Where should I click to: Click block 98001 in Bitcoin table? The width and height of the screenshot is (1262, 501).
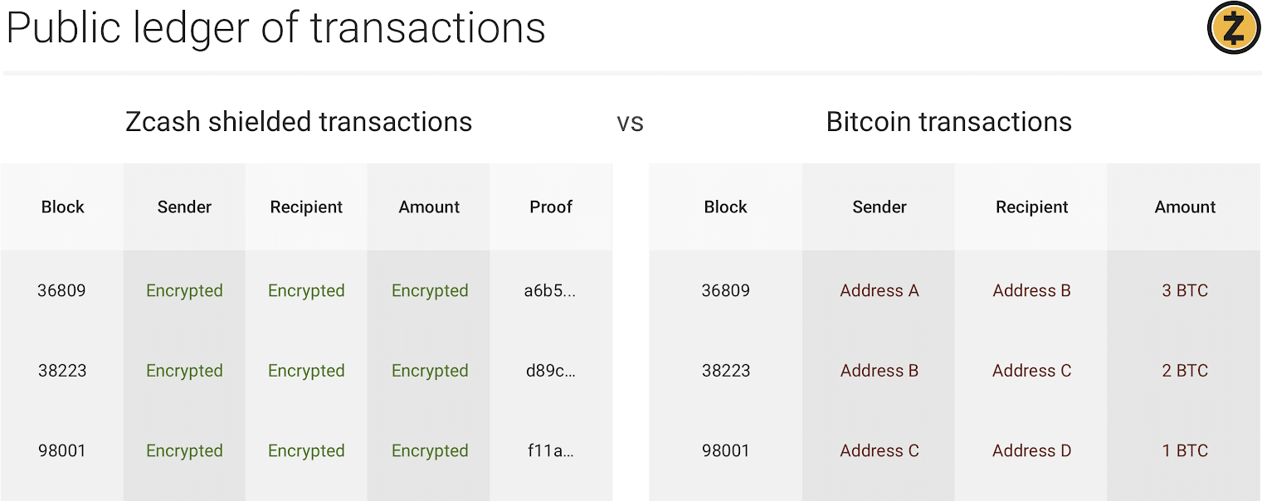click(726, 451)
